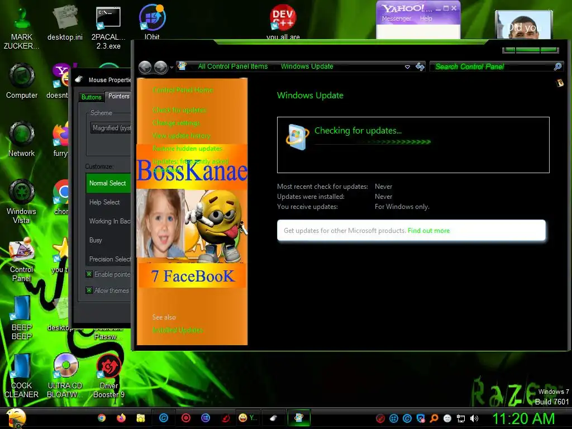The height and width of the screenshot is (429, 572).
Task: Open 'Change settings' in sidebar
Action: click(x=176, y=122)
